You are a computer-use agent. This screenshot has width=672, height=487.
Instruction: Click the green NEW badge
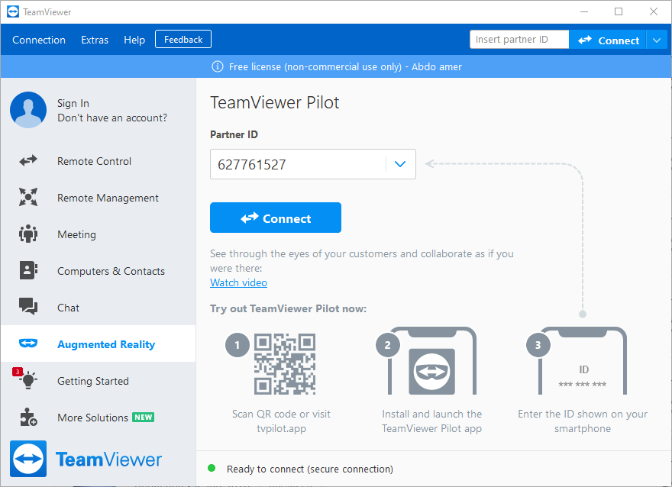[x=143, y=418]
